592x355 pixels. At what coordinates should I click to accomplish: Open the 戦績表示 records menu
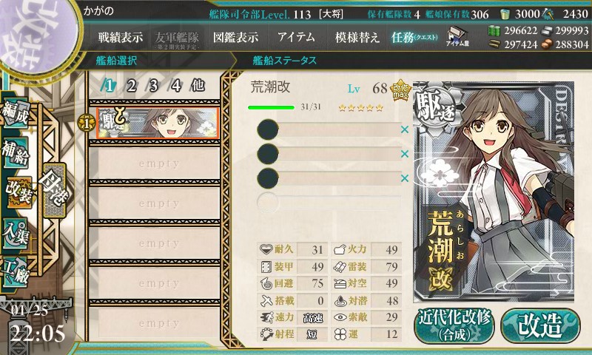point(121,37)
